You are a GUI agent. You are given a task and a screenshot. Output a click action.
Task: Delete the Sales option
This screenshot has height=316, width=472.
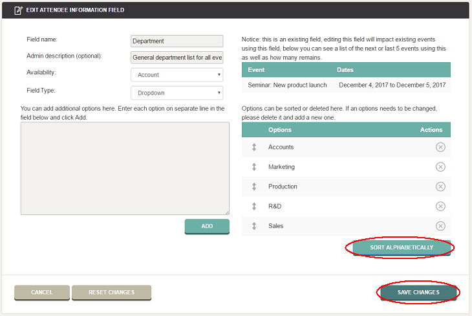[x=440, y=226]
